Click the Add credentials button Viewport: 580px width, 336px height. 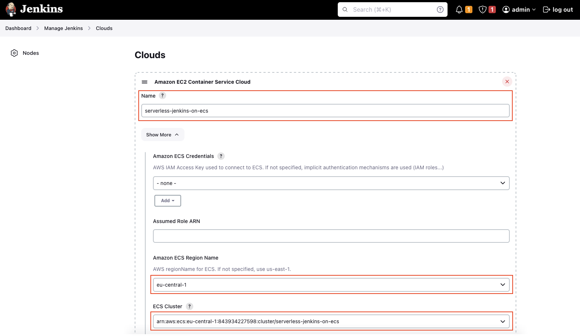(x=168, y=201)
